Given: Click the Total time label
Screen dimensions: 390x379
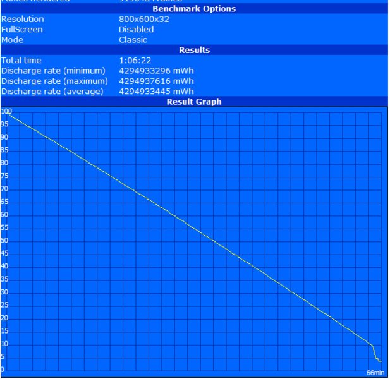Looking at the screenshot, I should coord(21,61).
